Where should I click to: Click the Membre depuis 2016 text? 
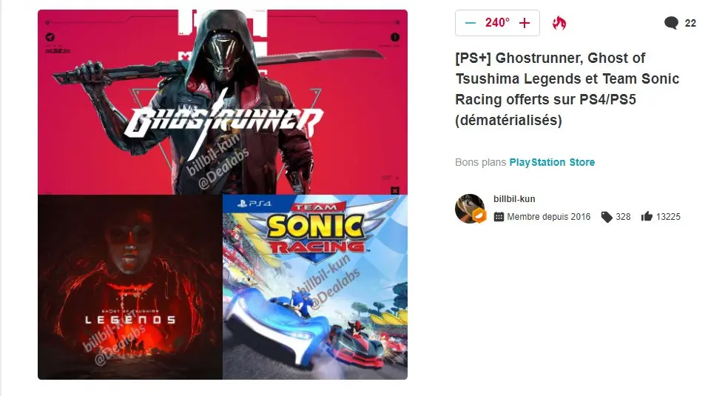tap(549, 217)
